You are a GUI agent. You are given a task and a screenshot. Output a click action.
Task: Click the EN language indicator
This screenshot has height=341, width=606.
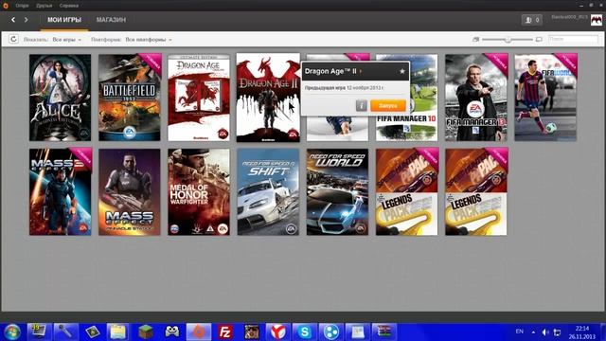pos(520,332)
